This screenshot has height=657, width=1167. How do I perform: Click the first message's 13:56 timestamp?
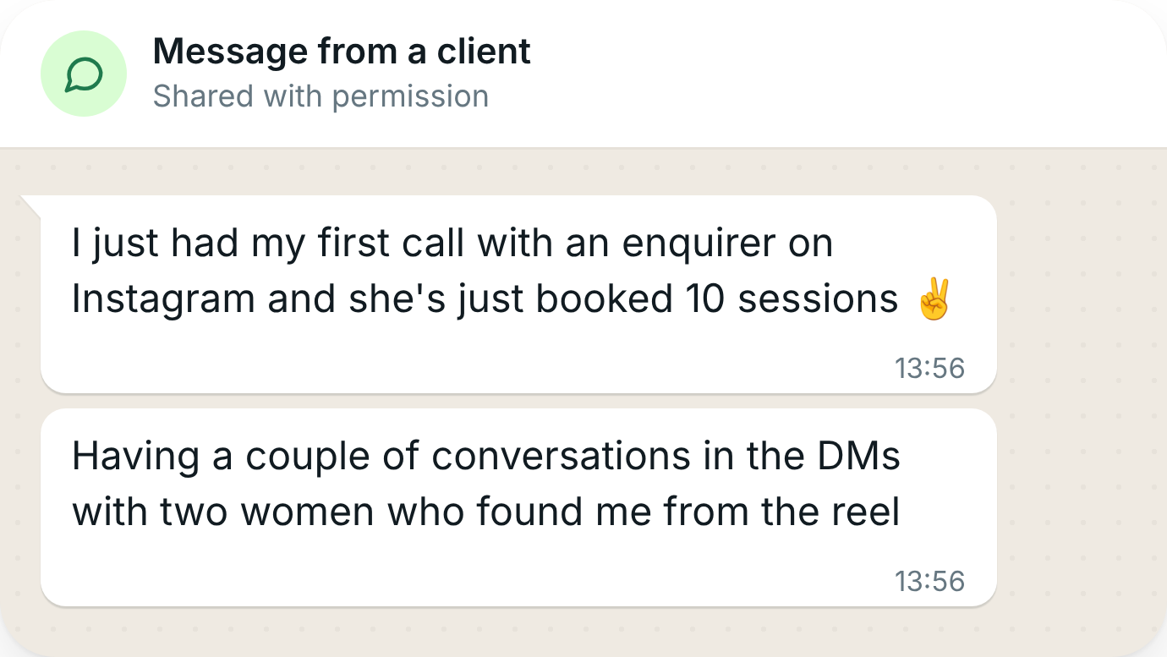coord(929,369)
